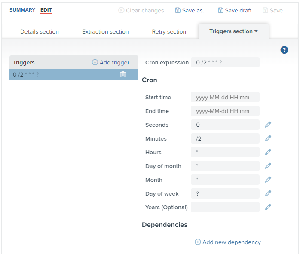300x254 pixels.
Task: Open the Retry section tab
Action: [169, 31]
